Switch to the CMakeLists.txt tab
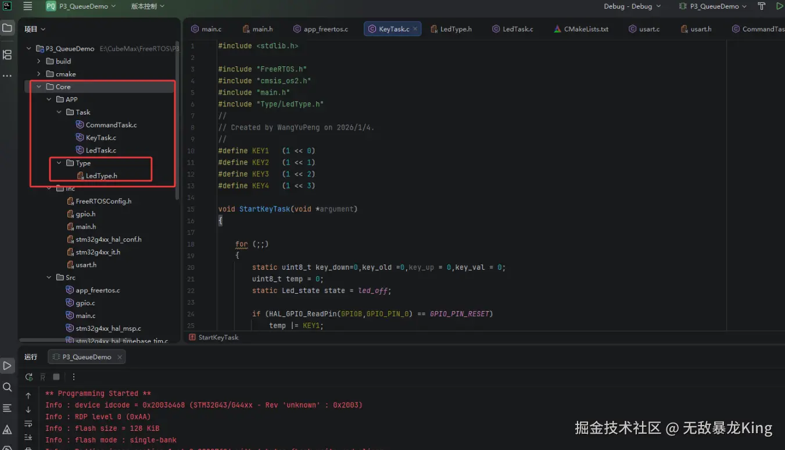This screenshot has width=785, height=450. (581, 29)
